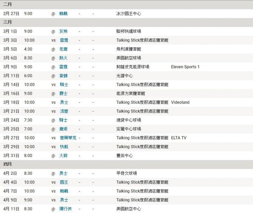Click the date 4月 11日

11,209
